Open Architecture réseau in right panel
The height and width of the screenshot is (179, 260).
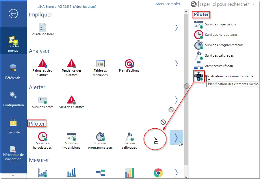[x=213, y=66]
